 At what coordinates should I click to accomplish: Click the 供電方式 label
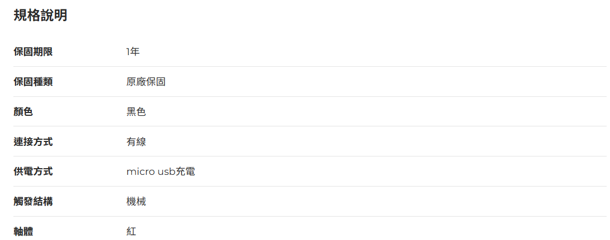[33, 172]
